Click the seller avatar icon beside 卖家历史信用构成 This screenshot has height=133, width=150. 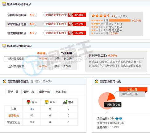96,81
